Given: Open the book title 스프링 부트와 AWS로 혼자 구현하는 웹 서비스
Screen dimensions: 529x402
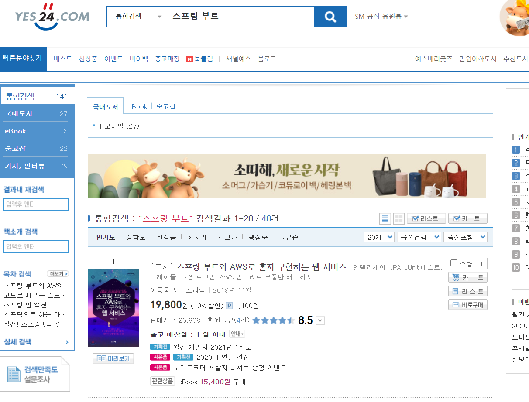Looking at the screenshot, I should [x=261, y=267].
